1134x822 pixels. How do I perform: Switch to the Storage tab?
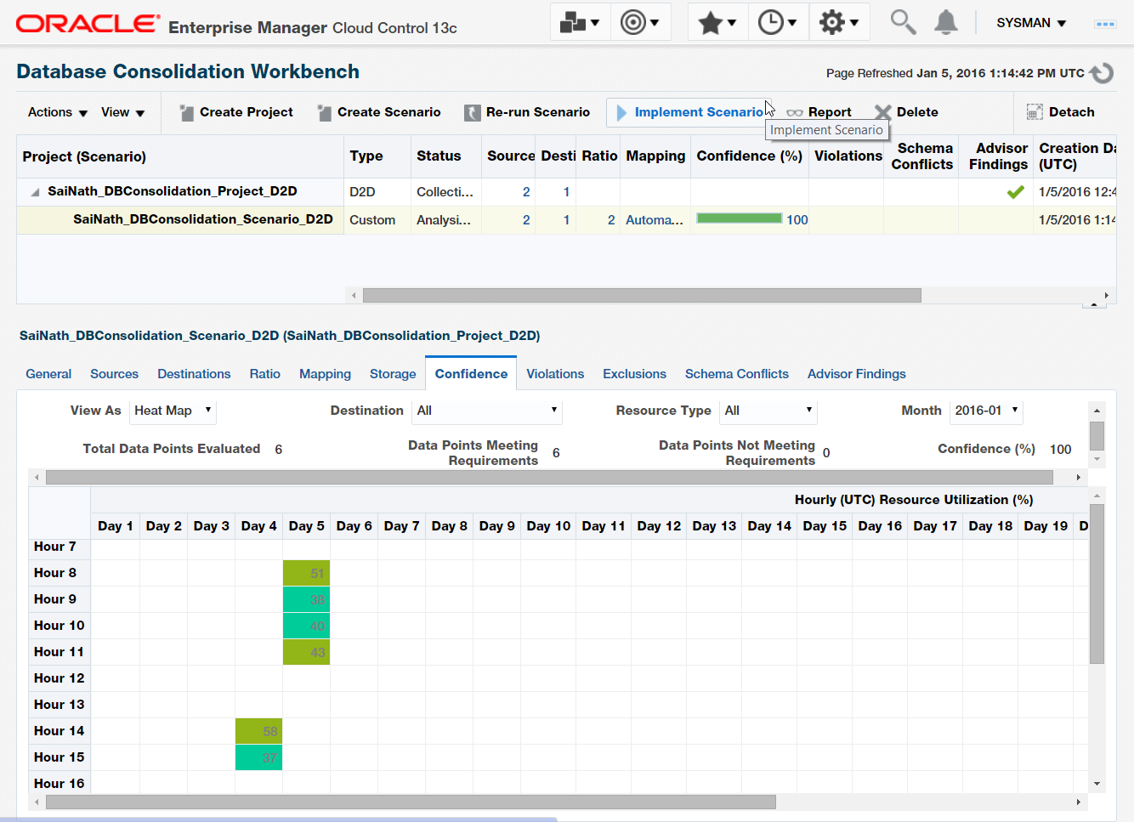click(x=393, y=374)
